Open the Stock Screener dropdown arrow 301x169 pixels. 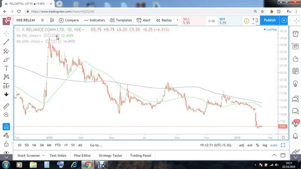[x=43, y=155]
